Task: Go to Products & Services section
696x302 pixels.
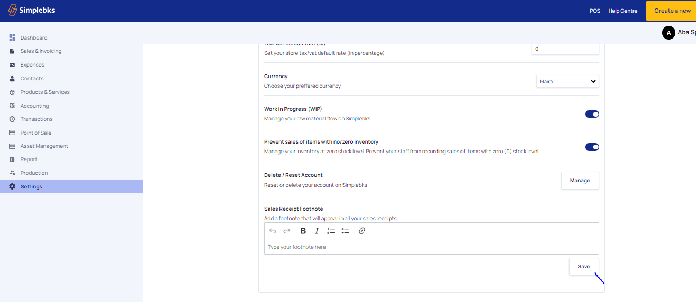Action: coord(45,92)
